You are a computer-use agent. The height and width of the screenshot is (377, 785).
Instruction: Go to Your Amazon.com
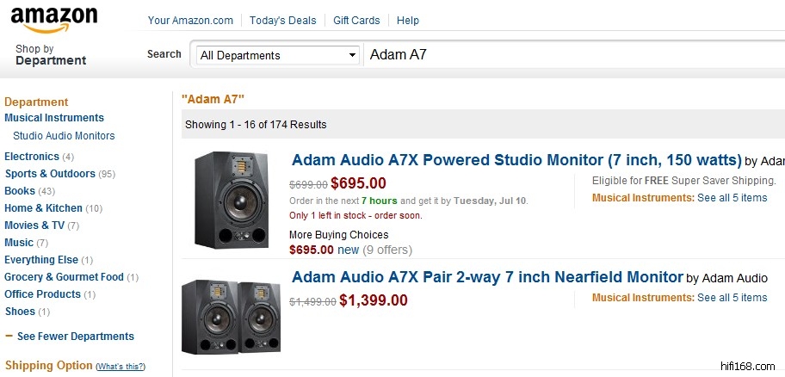click(x=190, y=20)
